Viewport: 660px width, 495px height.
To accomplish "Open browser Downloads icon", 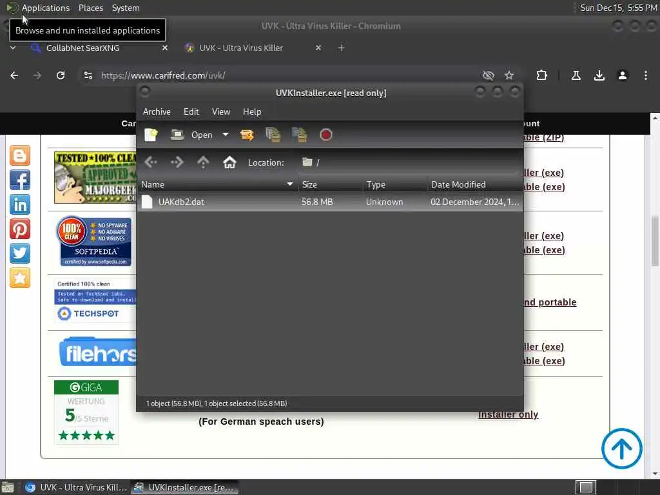I will click(x=599, y=75).
